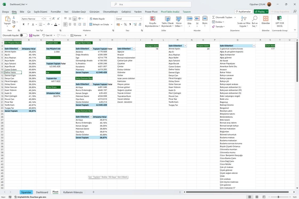Click Kaydet save icon in quick toolbar

pyautogui.click(x=31, y=35)
